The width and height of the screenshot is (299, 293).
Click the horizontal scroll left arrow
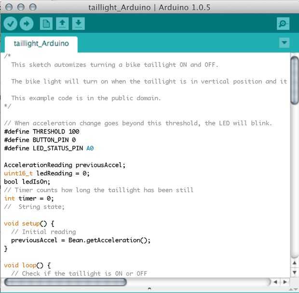click(275, 282)
